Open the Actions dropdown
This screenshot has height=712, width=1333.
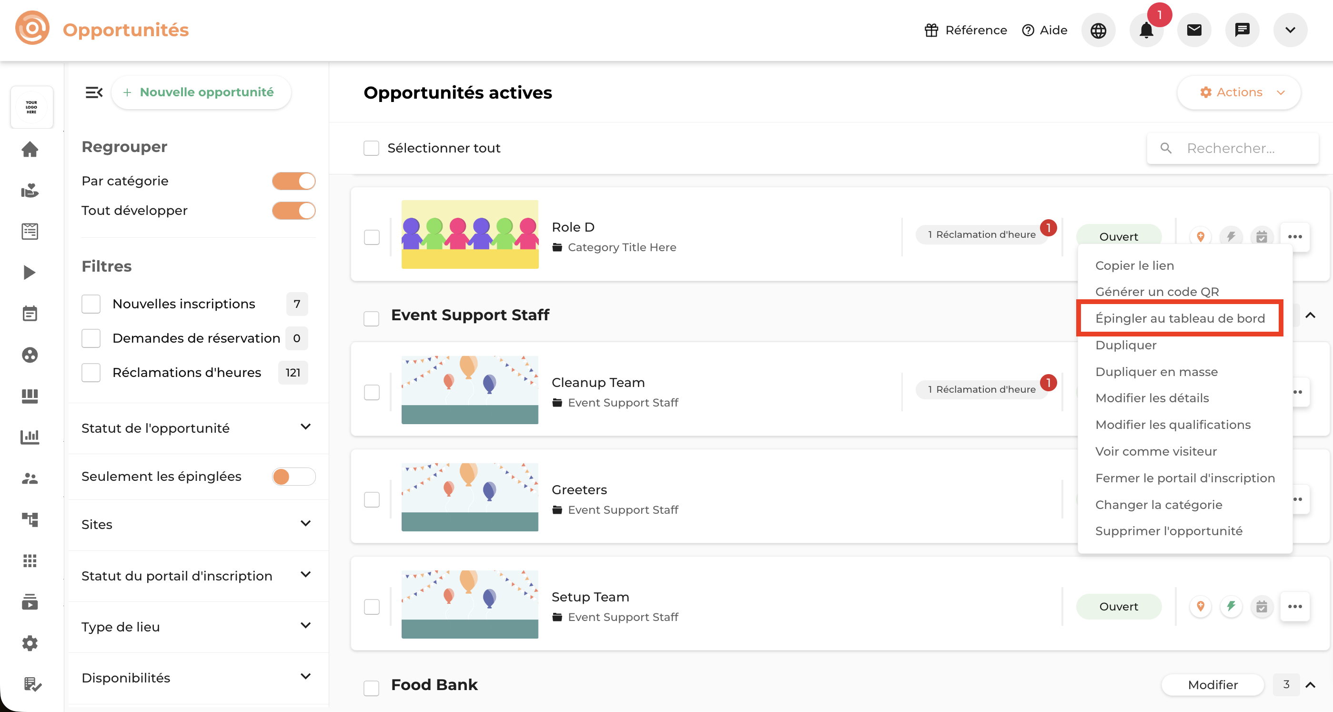point(1239,92)
